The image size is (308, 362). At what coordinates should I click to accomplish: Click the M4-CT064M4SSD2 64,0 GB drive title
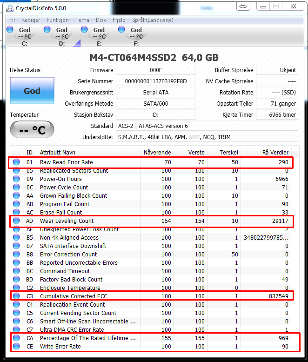point(154,58)
